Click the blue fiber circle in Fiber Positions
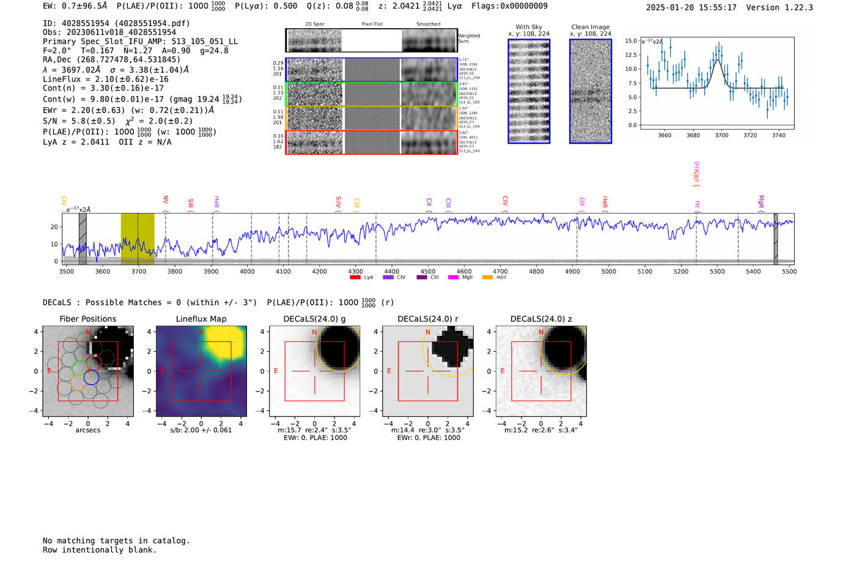This screenshot has height=583, width=856. tap(91, 378)
